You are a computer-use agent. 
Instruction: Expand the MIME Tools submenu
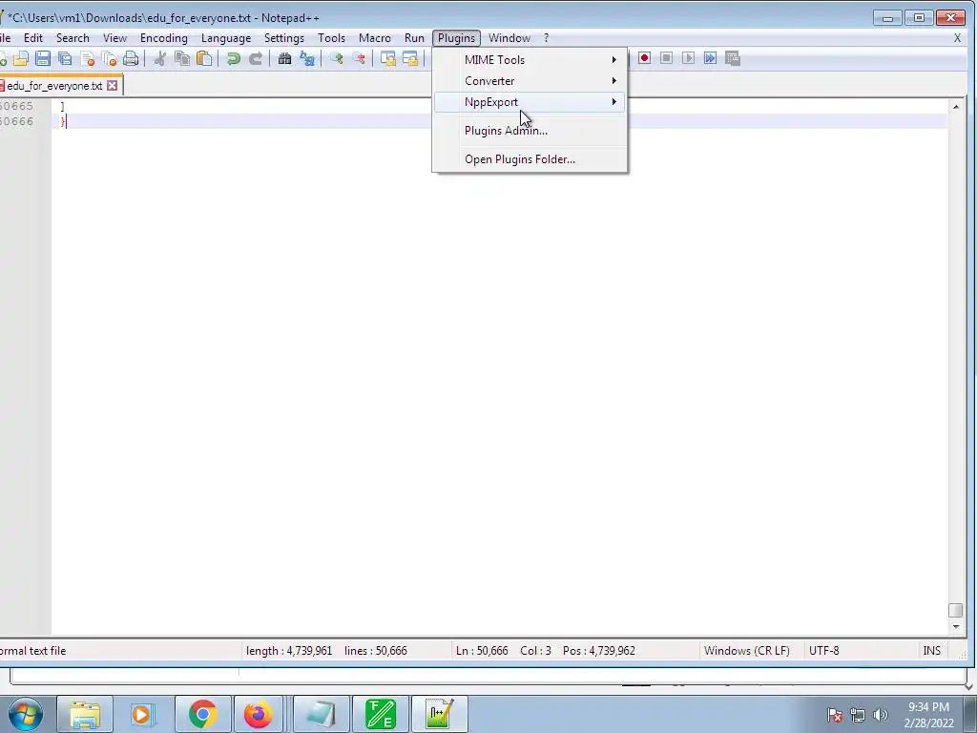(530, 60)
